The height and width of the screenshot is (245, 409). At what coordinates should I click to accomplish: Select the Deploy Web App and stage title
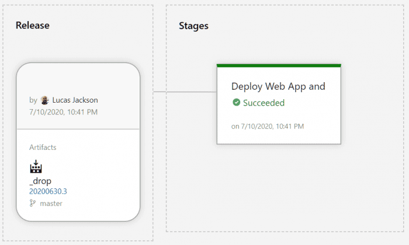[x=278, y=86]
